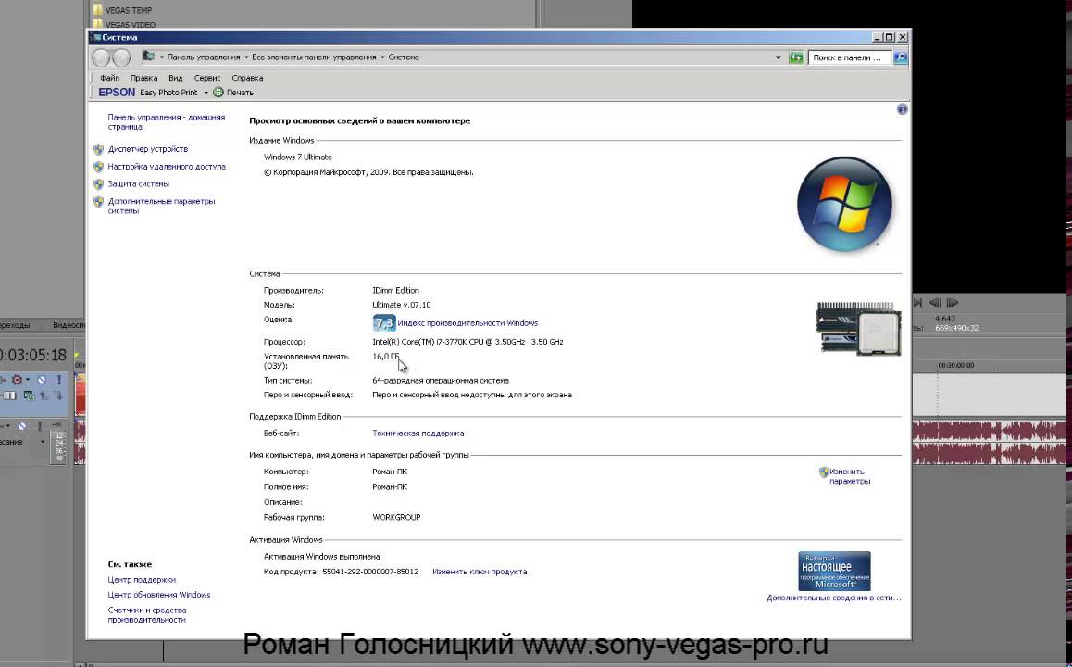Open Настройка удаленного доступа link

click(x=166, y=167)
